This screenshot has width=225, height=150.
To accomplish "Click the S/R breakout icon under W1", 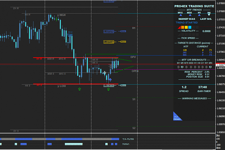I will [x=206, y=67].
